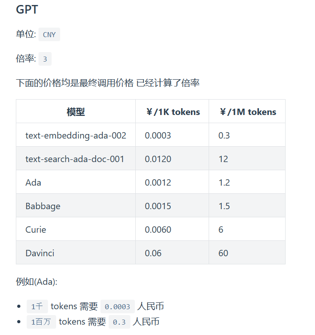Click the 0.0003 badge in bullet list
This screenshot has width=315, height=335.
coord(117,306)
